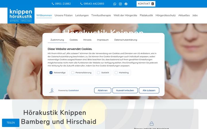Click the knippen hörakustik logo
The height and width of the screenshot is (129, 207).
click(21, 15)
